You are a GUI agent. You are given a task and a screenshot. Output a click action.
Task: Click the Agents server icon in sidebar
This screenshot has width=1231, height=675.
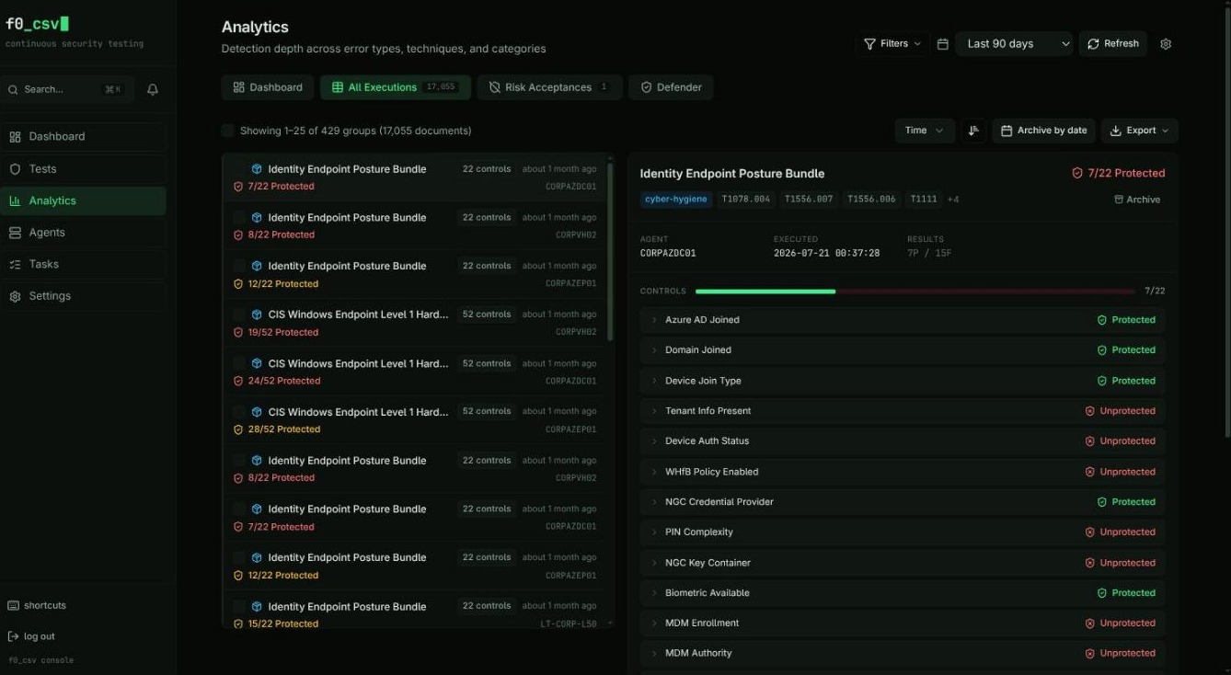15,233
